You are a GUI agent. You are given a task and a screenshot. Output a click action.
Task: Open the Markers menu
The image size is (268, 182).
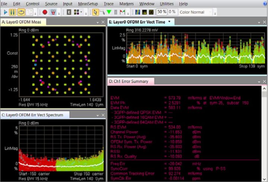(126, 4)
